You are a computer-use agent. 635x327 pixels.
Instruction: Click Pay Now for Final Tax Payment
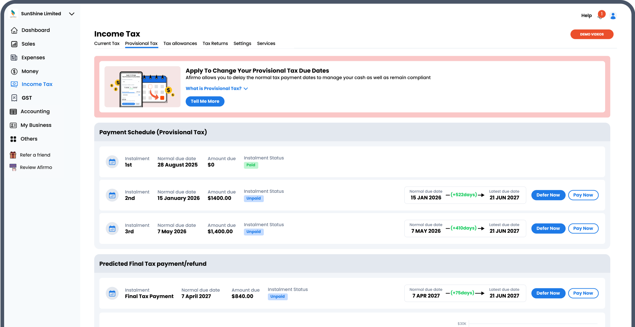click(x=583, y=293)
